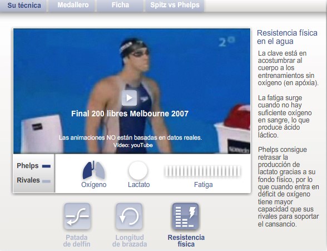The width and height of the screenshot is (327, 251).
Task: Select the Resistencia física icon
Action: (x=185, y=216)
